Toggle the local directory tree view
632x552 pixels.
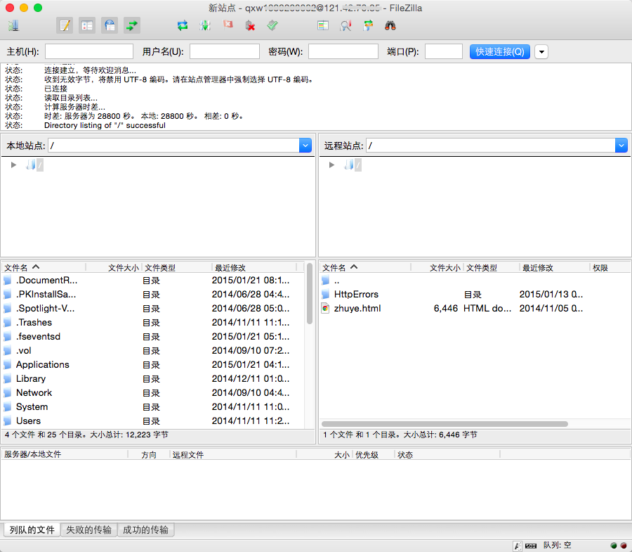click(87, 26)
